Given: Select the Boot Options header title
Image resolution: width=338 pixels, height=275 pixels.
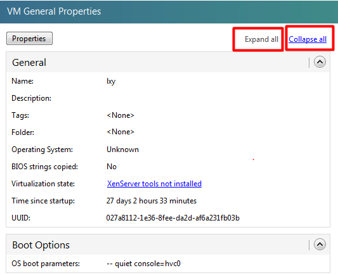Looking at the screenshot, I should (x=41, y=245).
